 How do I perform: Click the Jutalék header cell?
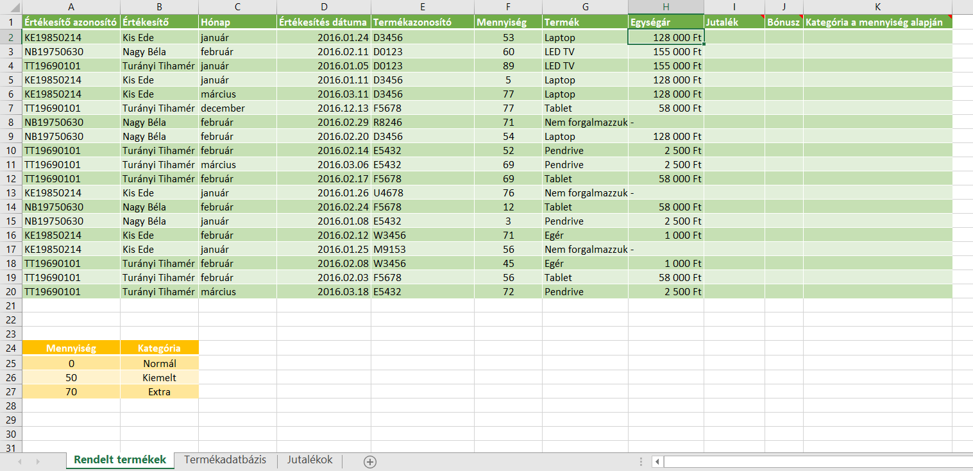pyautogui.click(x=734, y=22)
